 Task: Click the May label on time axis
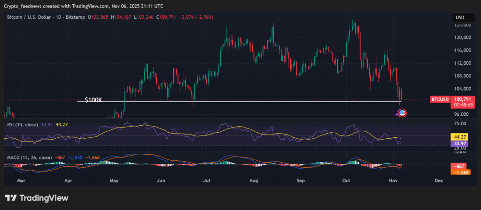point(114,181)
